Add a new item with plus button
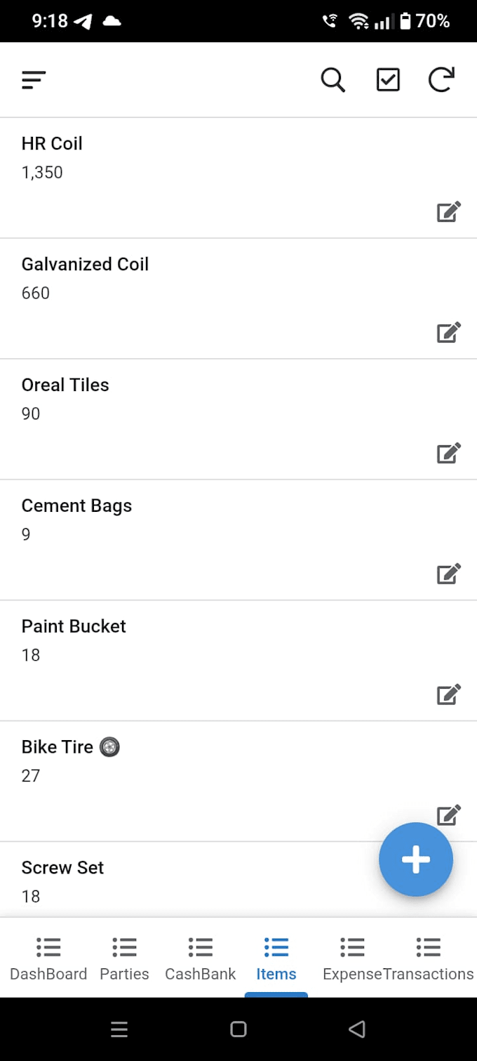 click(416, 859)
